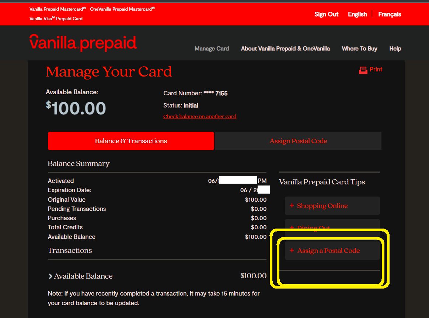429x318 pixels.
Task: Click the red printer icon
Action: (x=363, y=70)
